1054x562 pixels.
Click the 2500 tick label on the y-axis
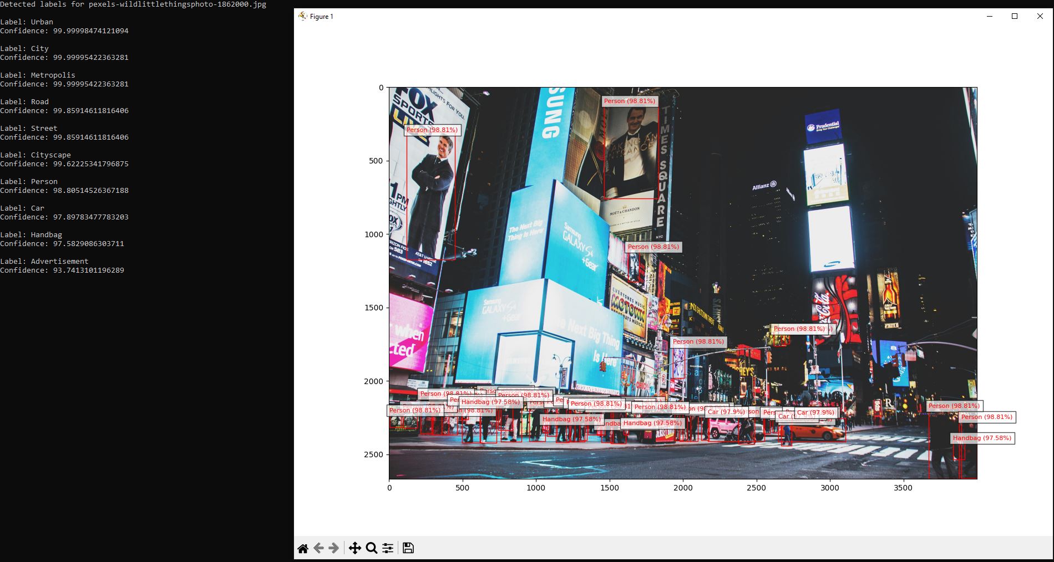[x=373, y=454]
